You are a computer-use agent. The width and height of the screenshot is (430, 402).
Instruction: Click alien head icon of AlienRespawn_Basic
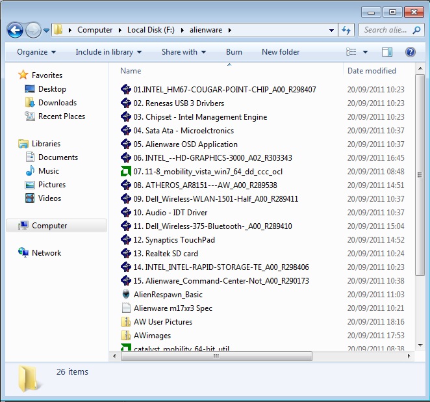coord(126,294)
